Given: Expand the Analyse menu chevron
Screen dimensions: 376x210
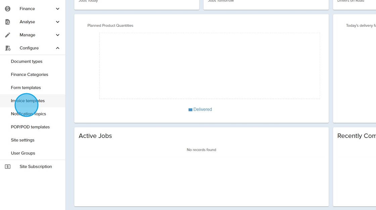Looking at the screenshot, I should (x=57, y=22).
